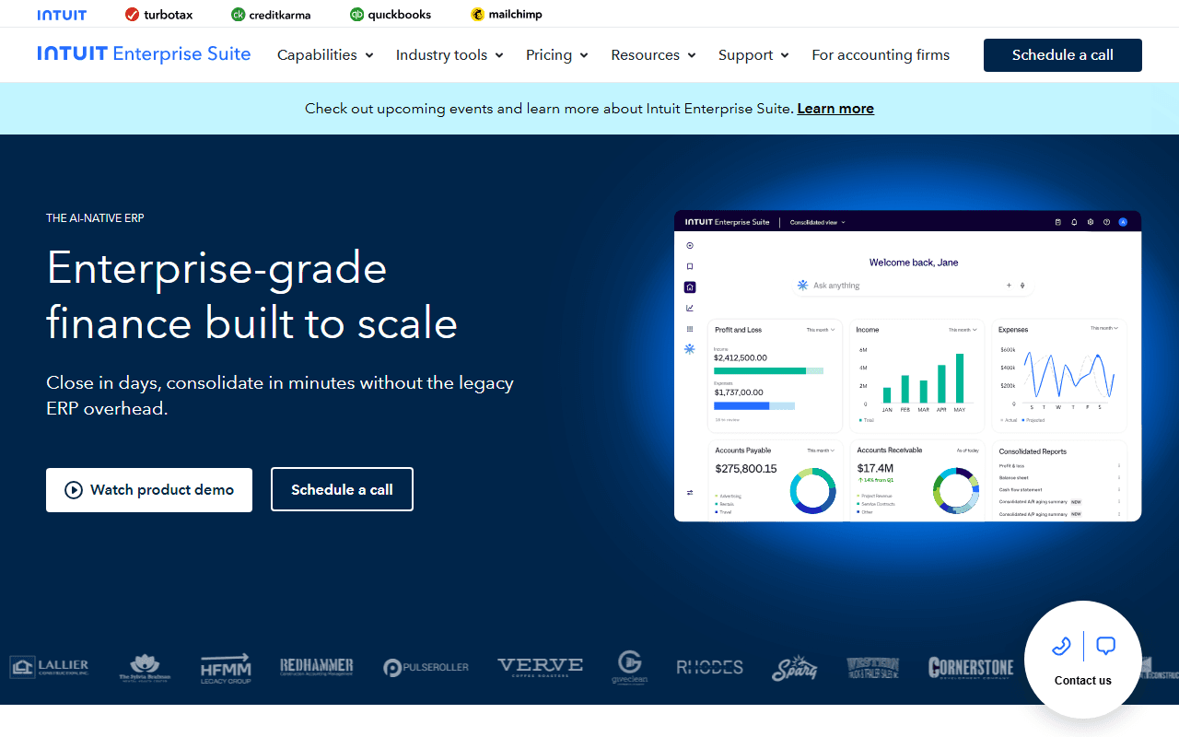Click the Sparq logo
The height and width of the screenshot is (737, 1179).
(795, 668)
